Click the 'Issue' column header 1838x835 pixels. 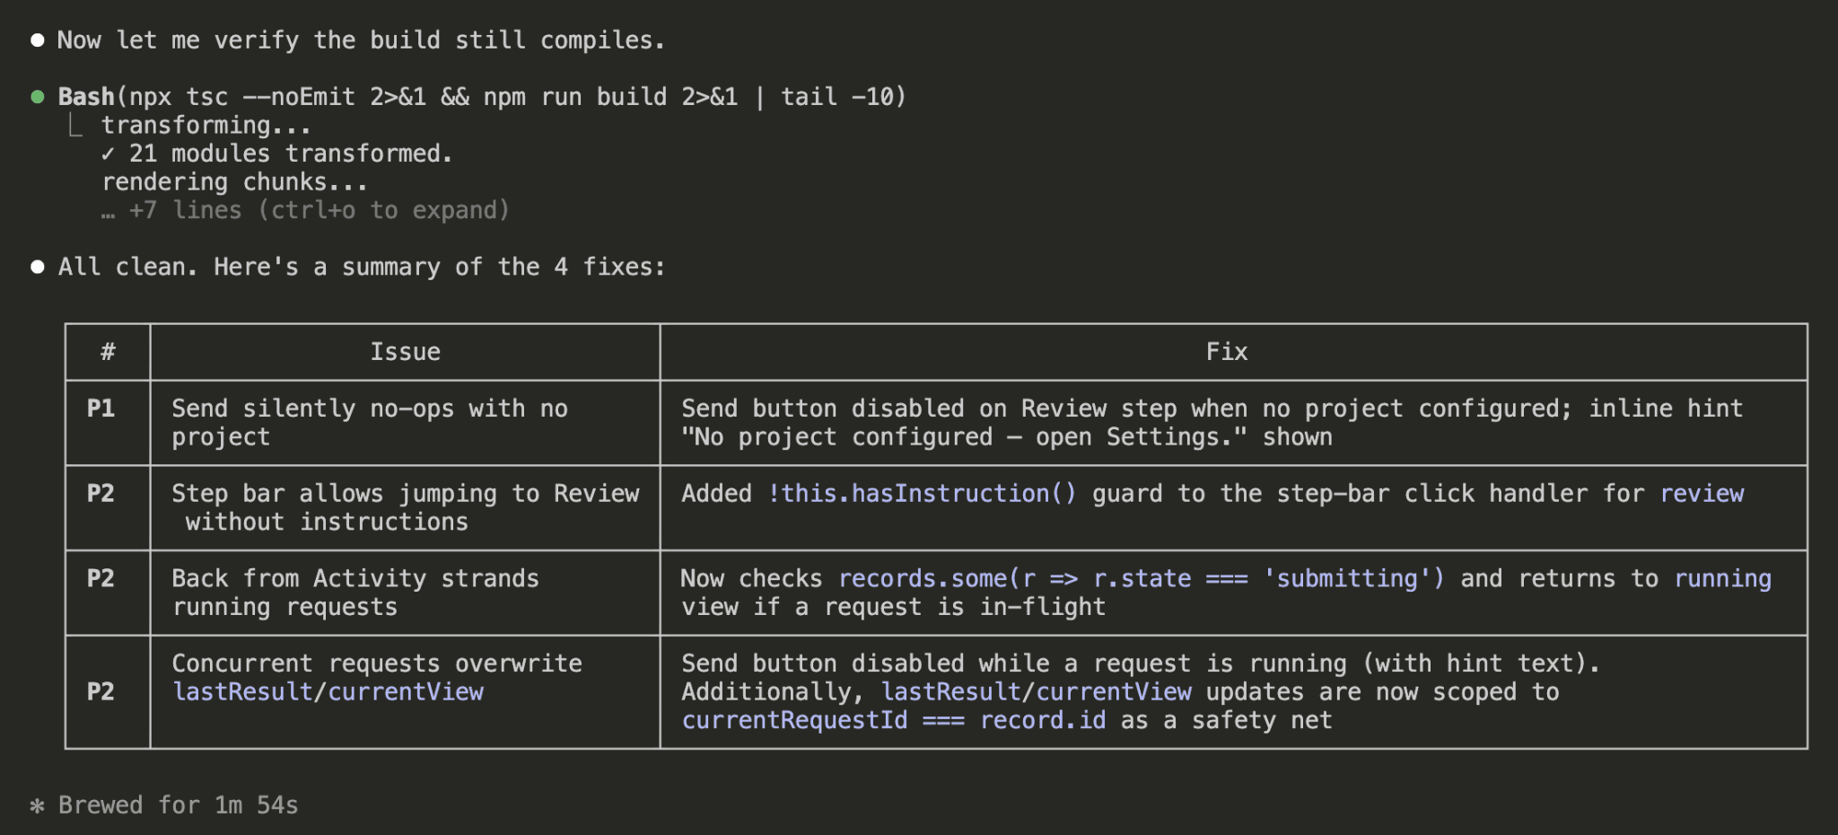pos(406,352)
